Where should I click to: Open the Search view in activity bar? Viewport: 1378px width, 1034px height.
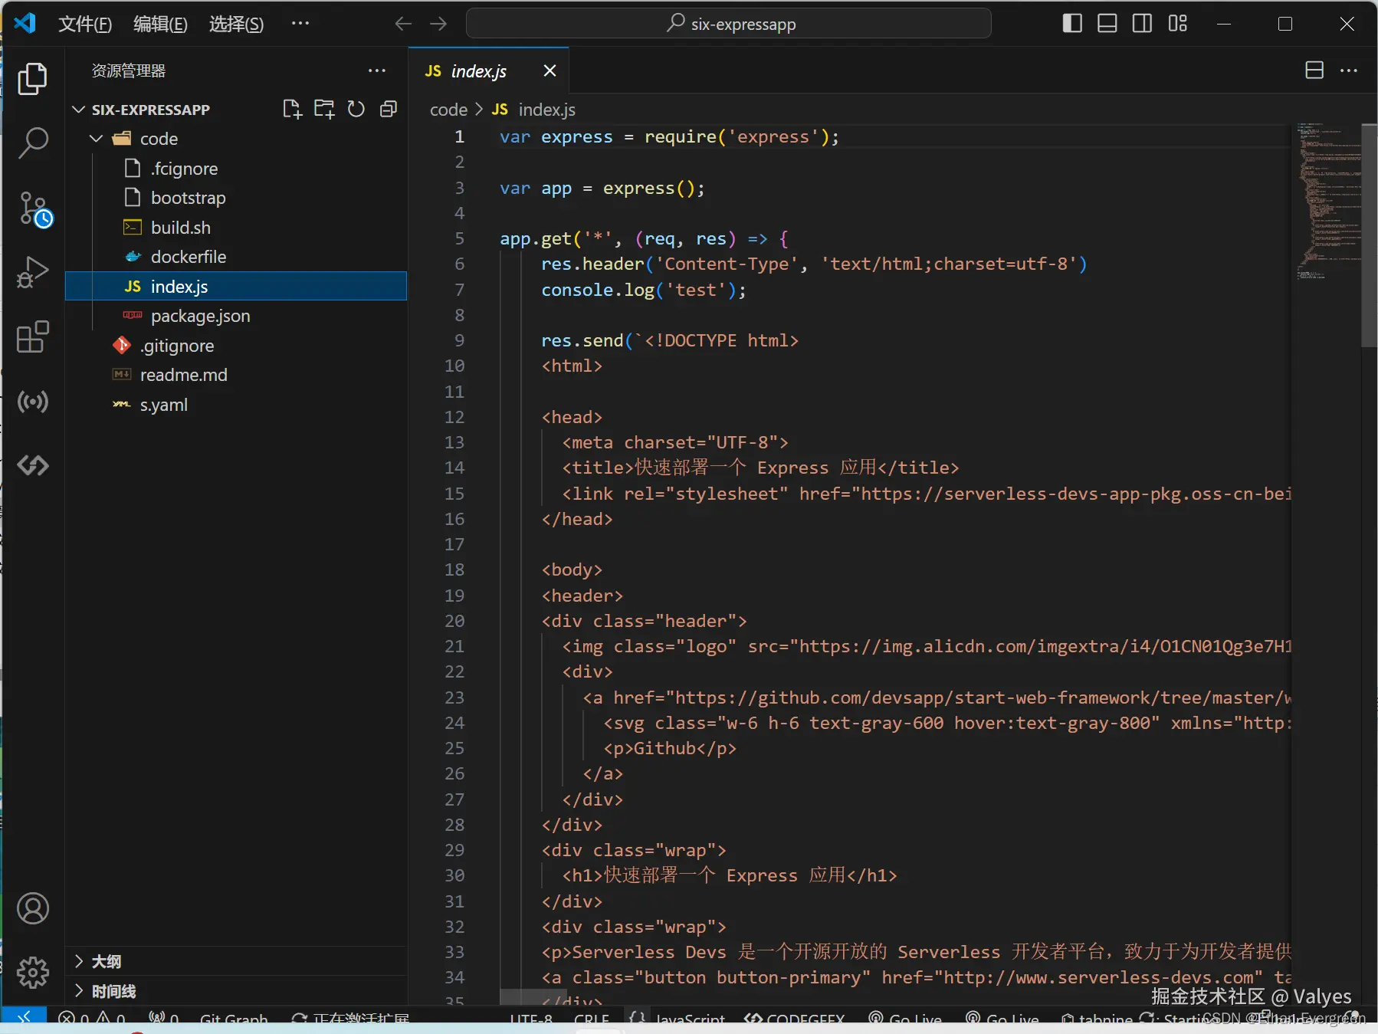click(x=33, y=143)
